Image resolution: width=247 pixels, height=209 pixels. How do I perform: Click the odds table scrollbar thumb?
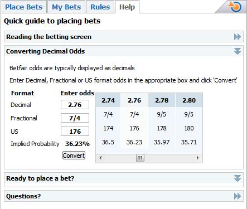[140, 158]
